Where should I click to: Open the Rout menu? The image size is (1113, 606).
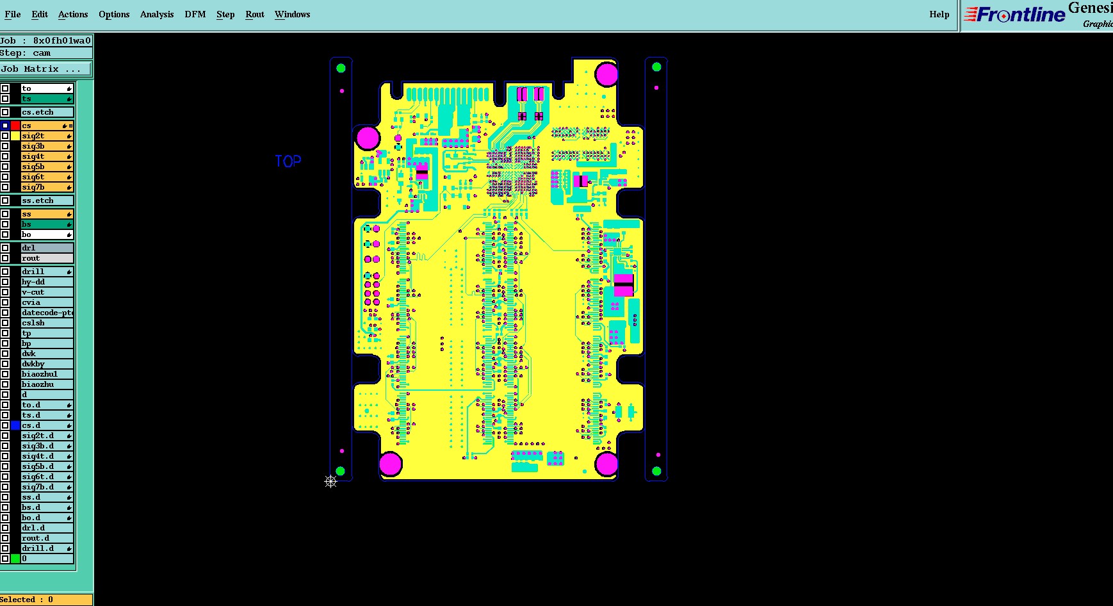tap(255, 14)
